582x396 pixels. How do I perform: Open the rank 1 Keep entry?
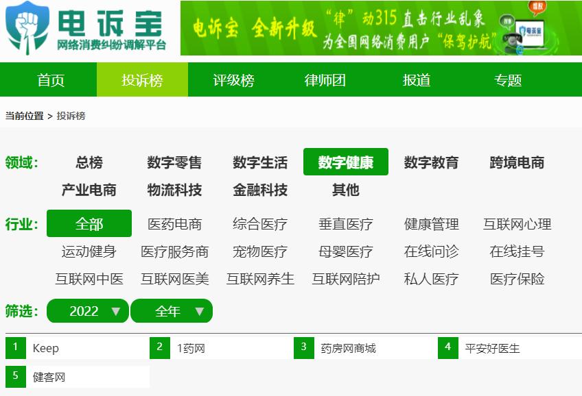tap(46, 348)
